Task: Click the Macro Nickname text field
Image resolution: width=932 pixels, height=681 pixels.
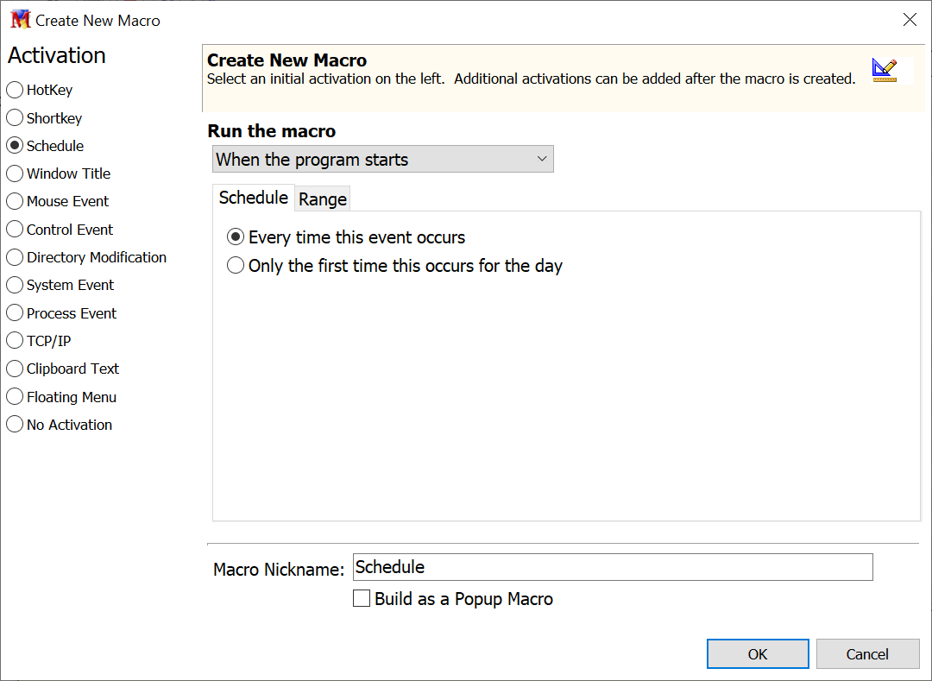Action: [x=613, y=567]
